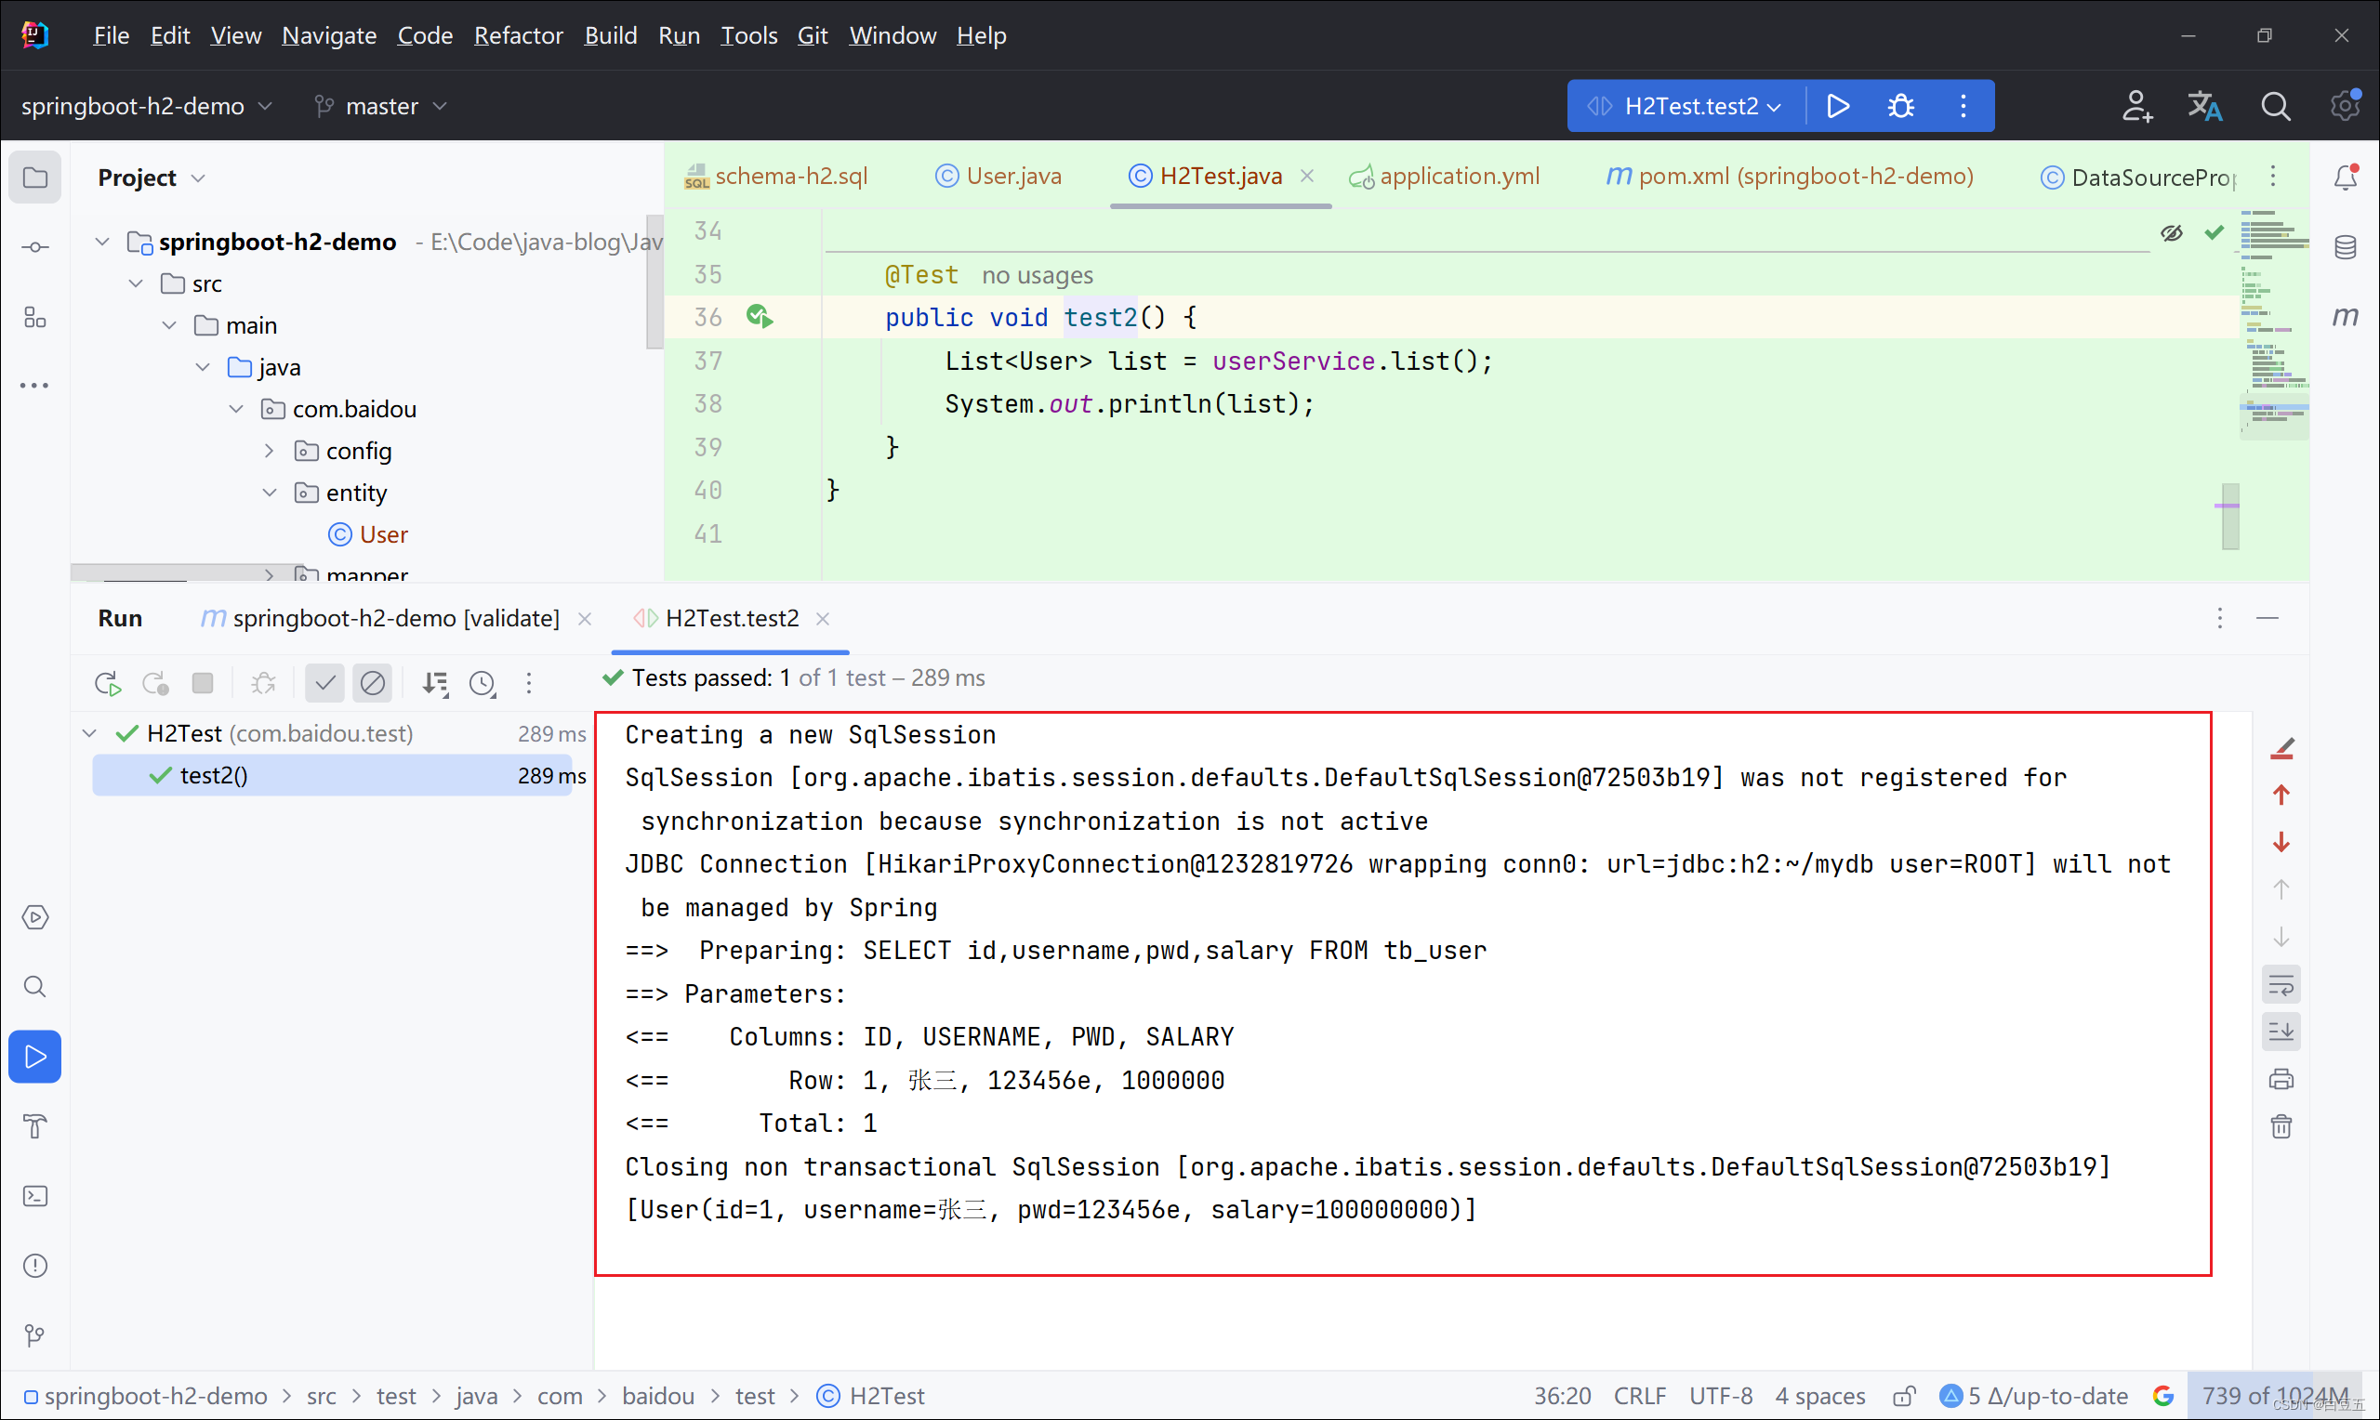Click the memory indicator 739 of 1024M
Viewport: 2380px width, 1420px height.
point(2275,1396)
